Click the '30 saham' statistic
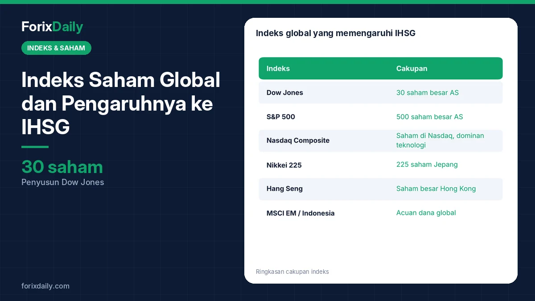The height and width of the screenshot is (301, 535). click(62, 167)
